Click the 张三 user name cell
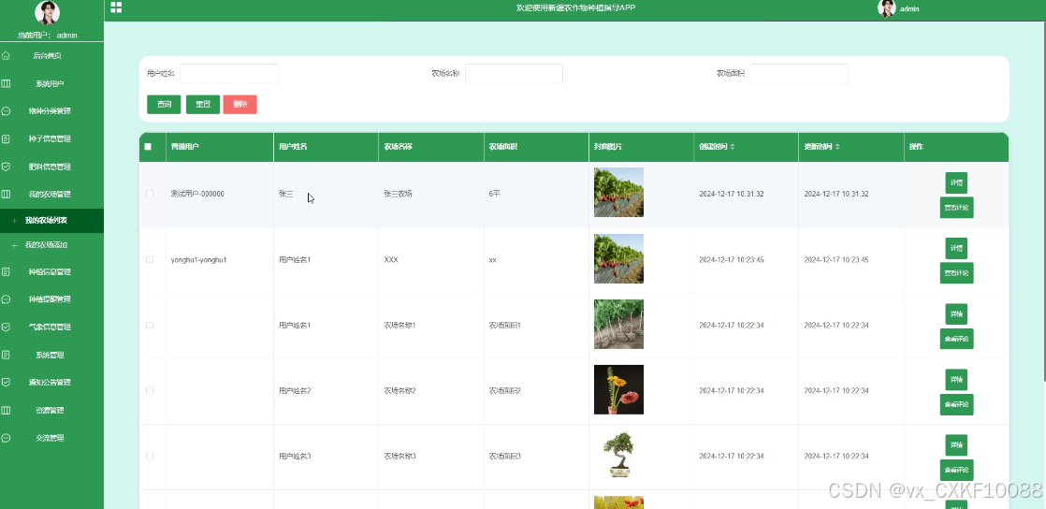The width and height of the screenshot is (1046, 509). pos(285,194)
